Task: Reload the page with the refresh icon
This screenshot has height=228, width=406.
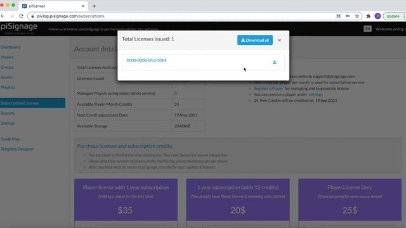Action: click(x=21, y=16)
